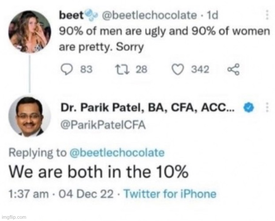The width and height of the screenshot is (275, 221).
Task: Click @beetlechocolate in Replying to line
Action: coord(117,152)
